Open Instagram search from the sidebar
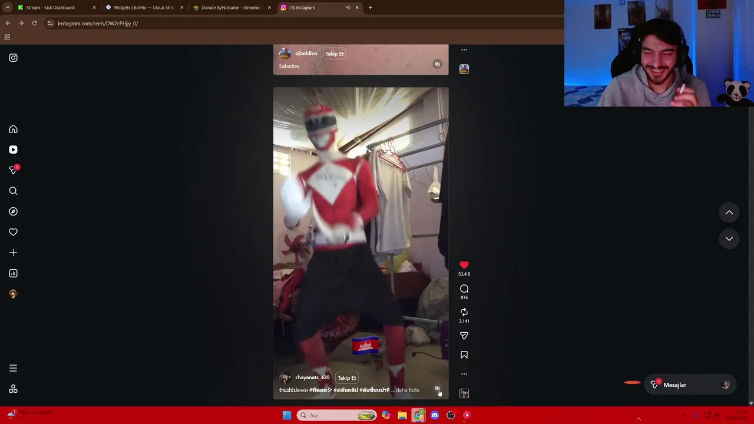The width and height of the screenshot is (754, 424). tap(13, 191)
